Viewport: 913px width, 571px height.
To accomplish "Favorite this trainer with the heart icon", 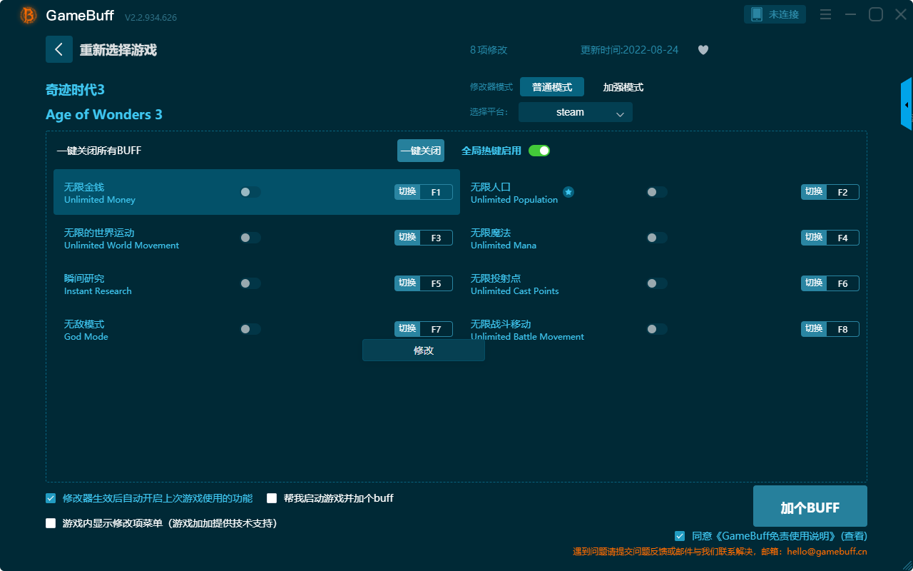I will (703, 50).
